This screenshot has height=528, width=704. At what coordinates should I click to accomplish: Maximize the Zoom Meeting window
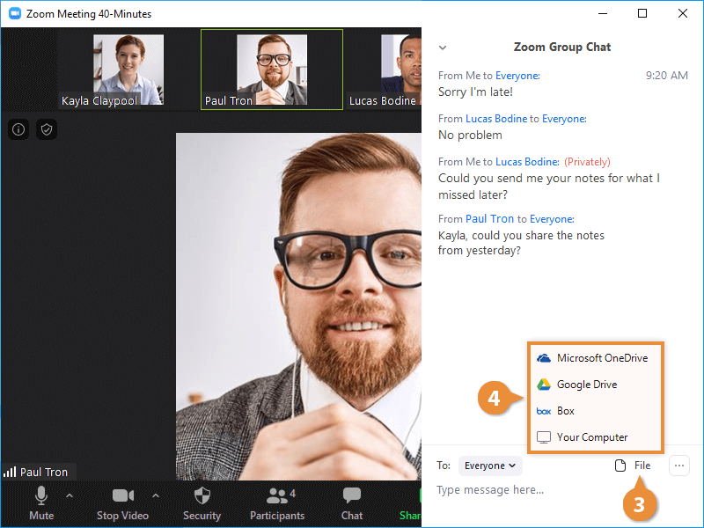642,13
